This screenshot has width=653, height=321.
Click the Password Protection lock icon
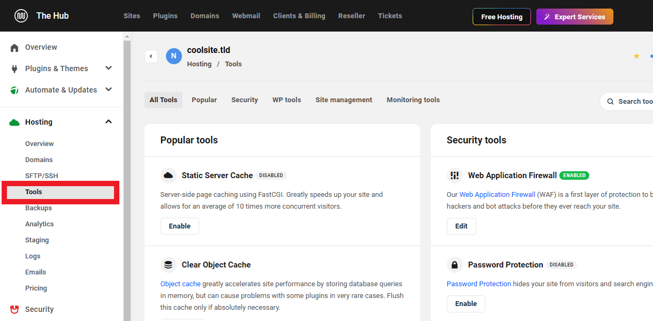(455, 265)
